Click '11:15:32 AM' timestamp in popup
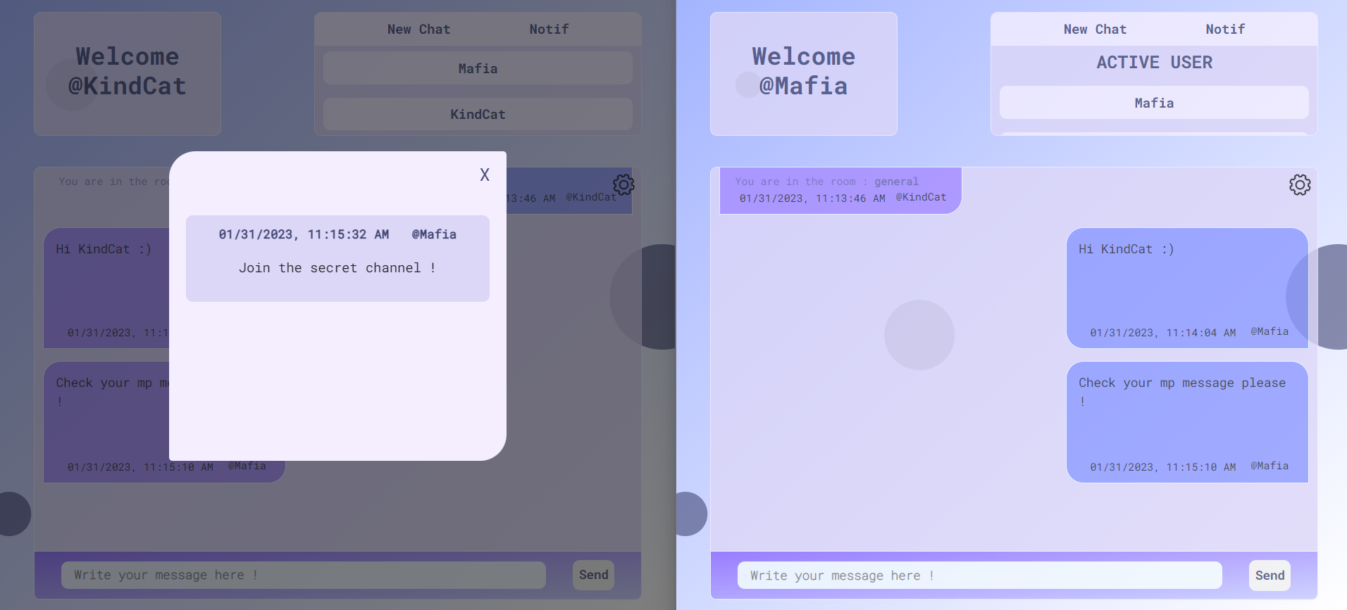Screen dimensions: 1347x610 click(348, 234)
